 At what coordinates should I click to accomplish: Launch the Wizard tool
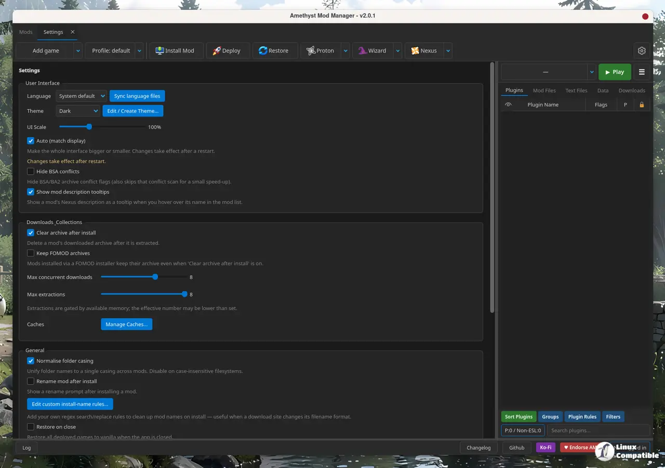[373, 50]
